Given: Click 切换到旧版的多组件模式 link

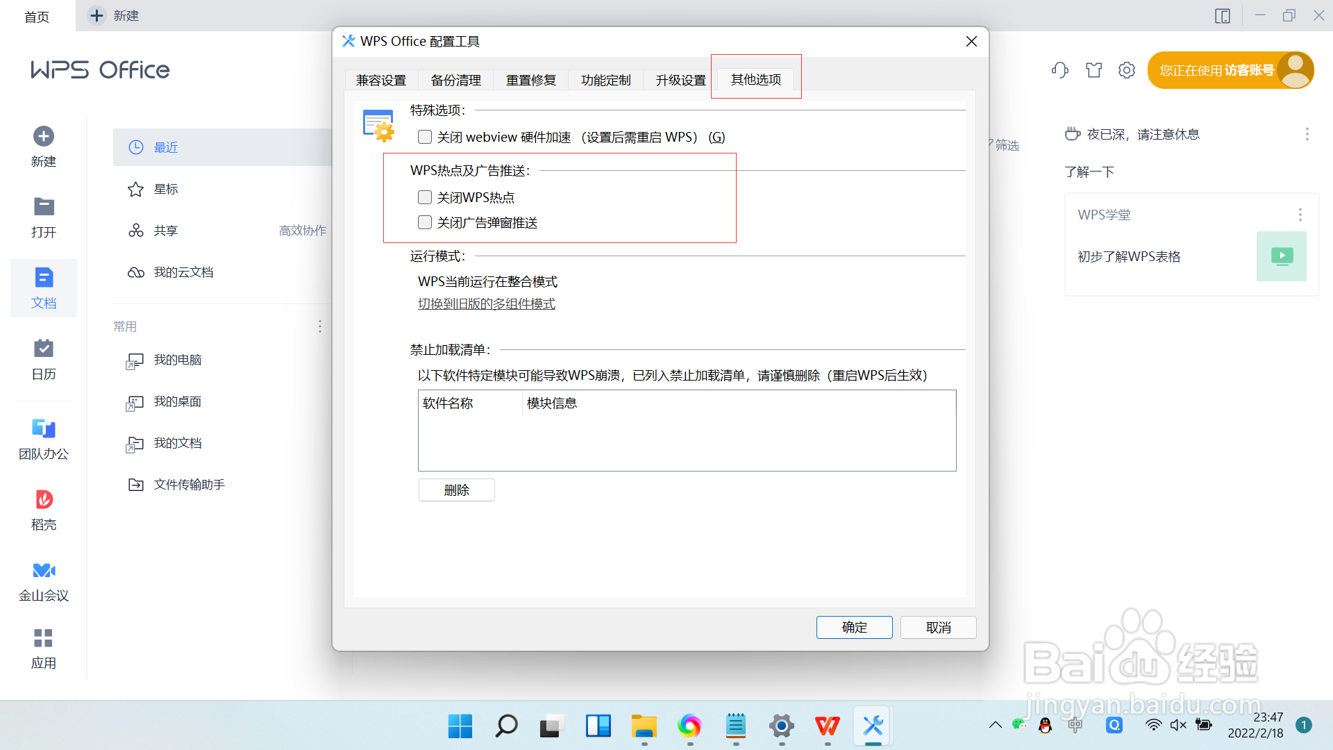Looking at the screenshot, I should point(487,303).
